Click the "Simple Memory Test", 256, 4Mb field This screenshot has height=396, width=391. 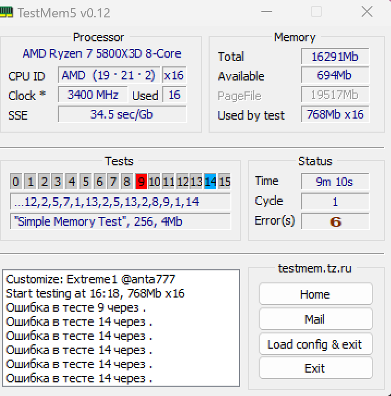pyautogui.click(x=120, y=221)
